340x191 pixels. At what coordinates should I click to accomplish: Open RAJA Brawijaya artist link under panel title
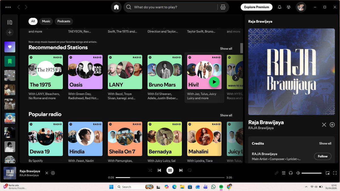click(x=261, y=128)
